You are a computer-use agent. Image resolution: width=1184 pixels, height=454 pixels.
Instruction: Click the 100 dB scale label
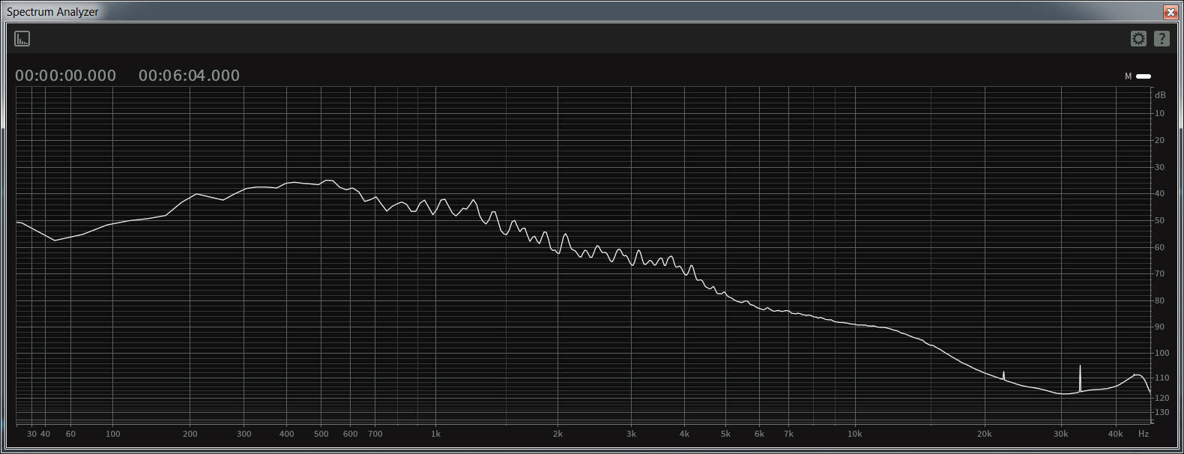tap(1162, 353)
